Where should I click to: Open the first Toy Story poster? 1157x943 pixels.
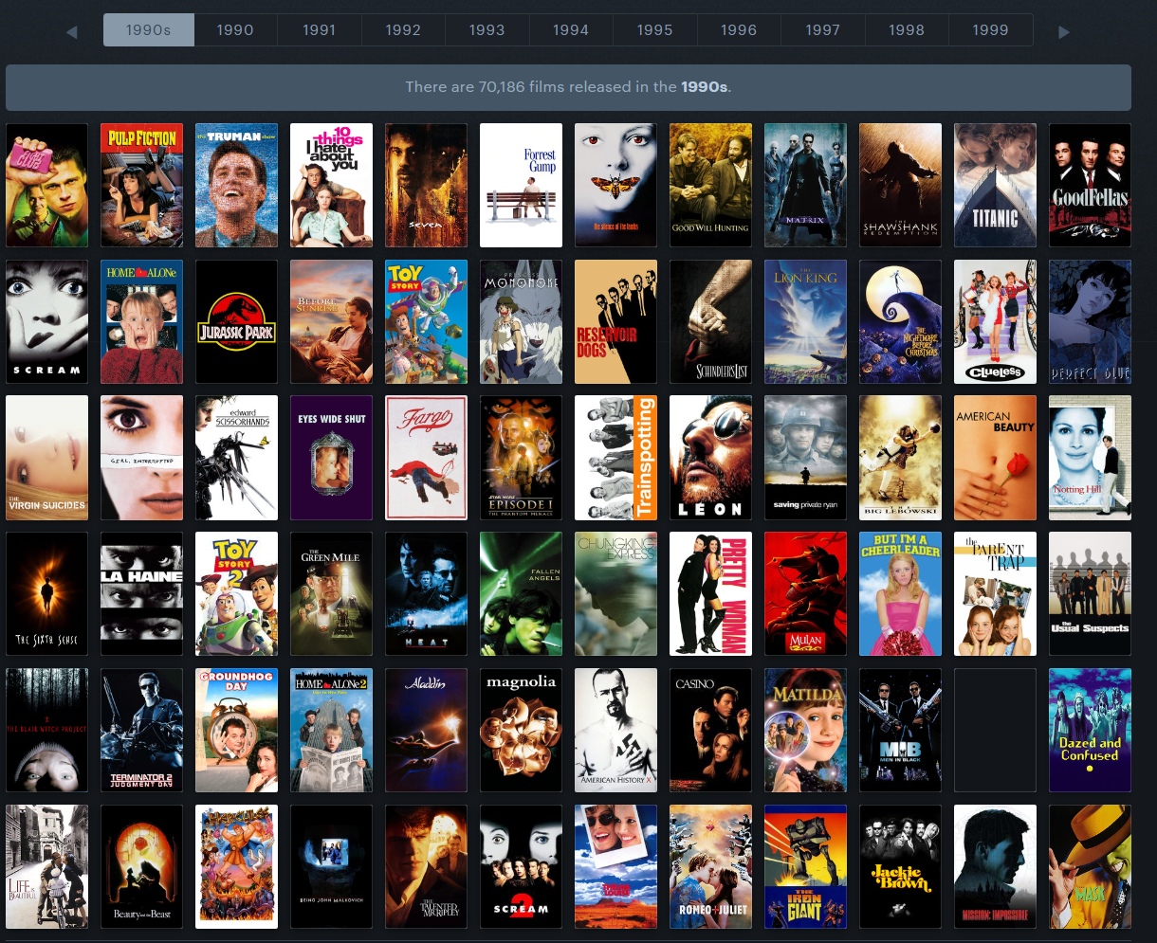(x=427, y=322)
